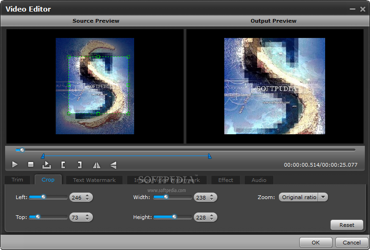370x250 pixels.
Task: Click the trim end marker on timeline
Action: pyautogui.click(x=210, y=156)
